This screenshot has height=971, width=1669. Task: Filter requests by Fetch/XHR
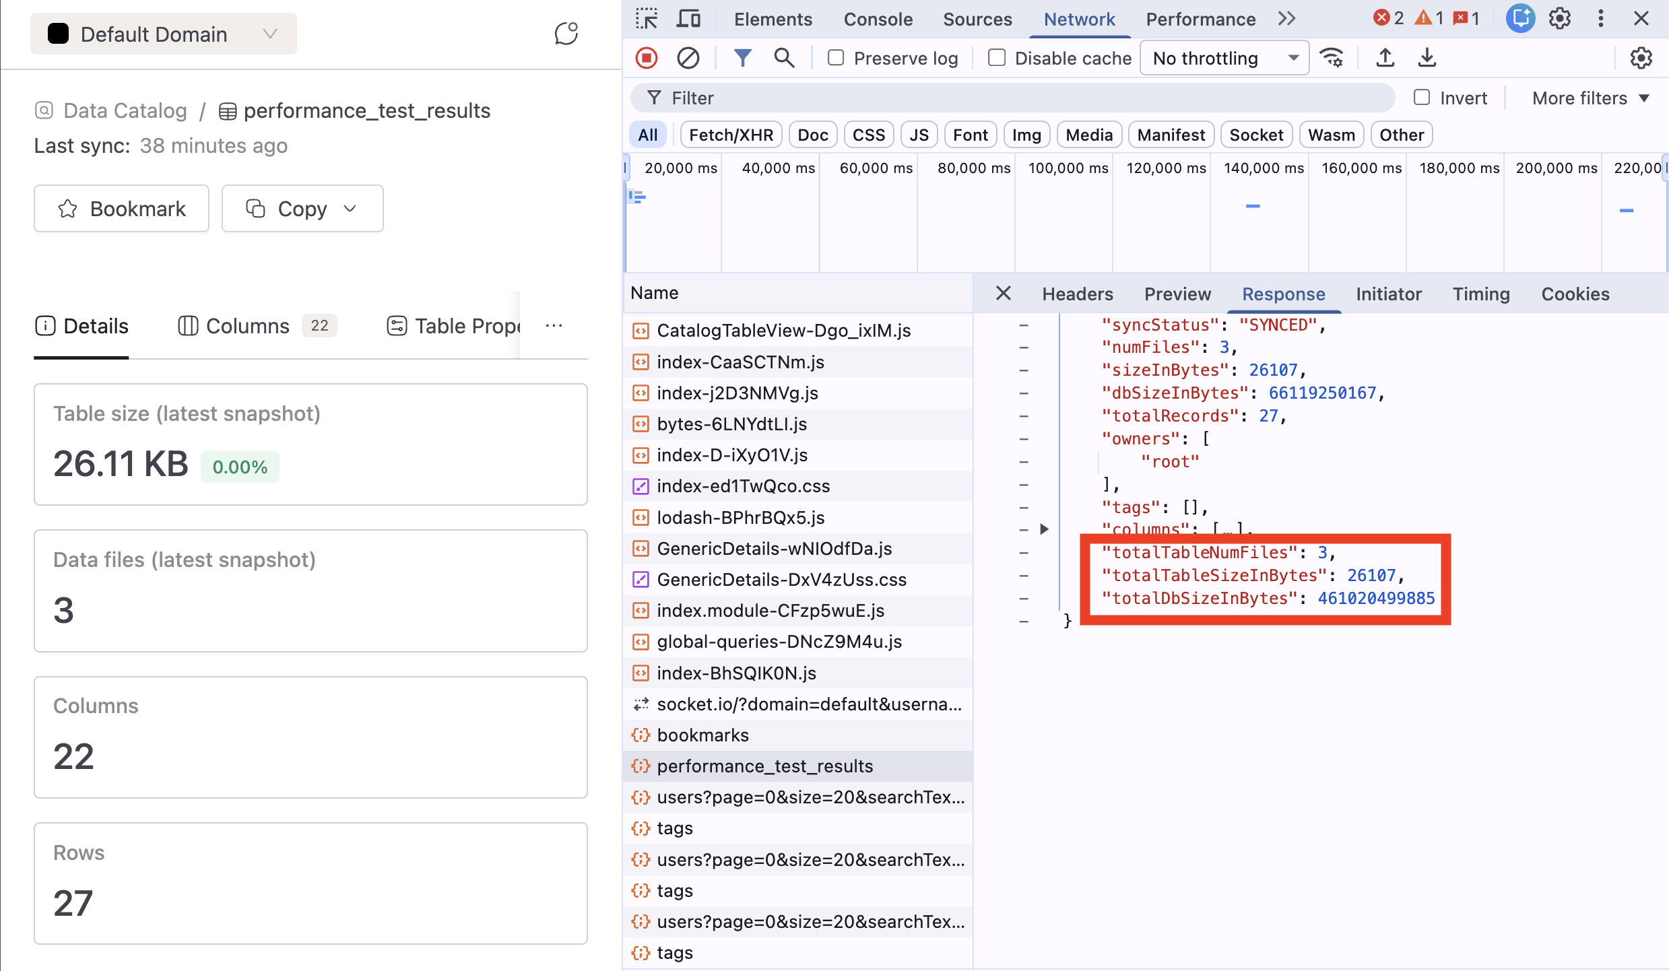731,135
